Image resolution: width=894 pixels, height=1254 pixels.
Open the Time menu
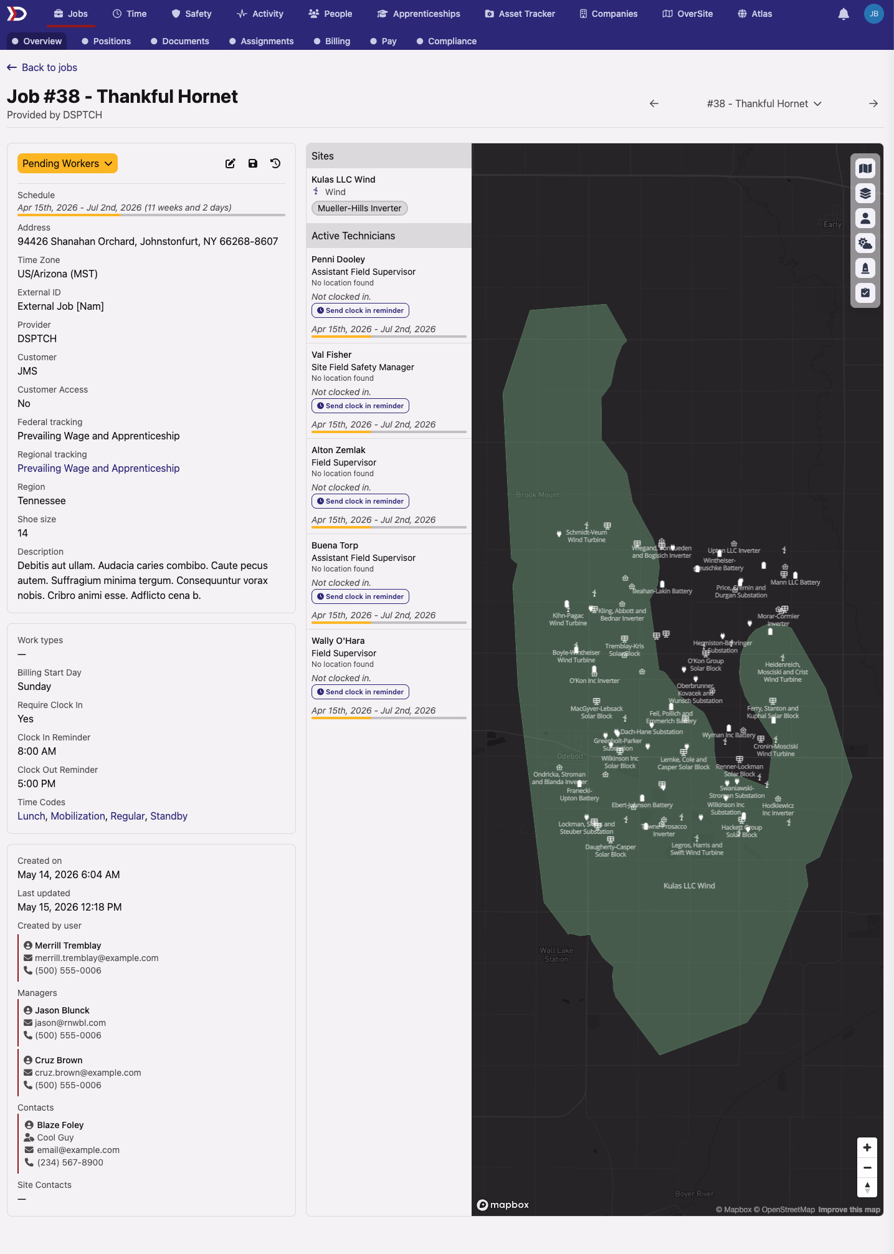click(x=130, y=14)
